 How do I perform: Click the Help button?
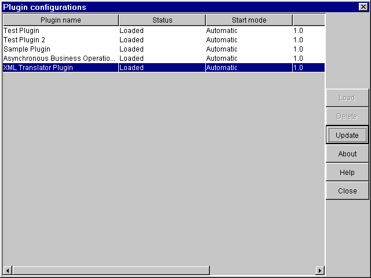[x=347, y=173]
